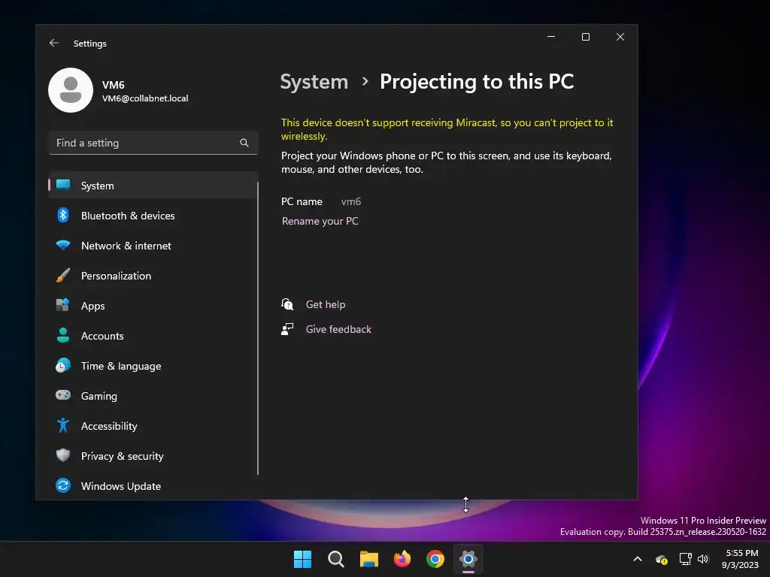Select System in the sidebar
The height and width of the screenshot is (577, 770).
point(153,186)
